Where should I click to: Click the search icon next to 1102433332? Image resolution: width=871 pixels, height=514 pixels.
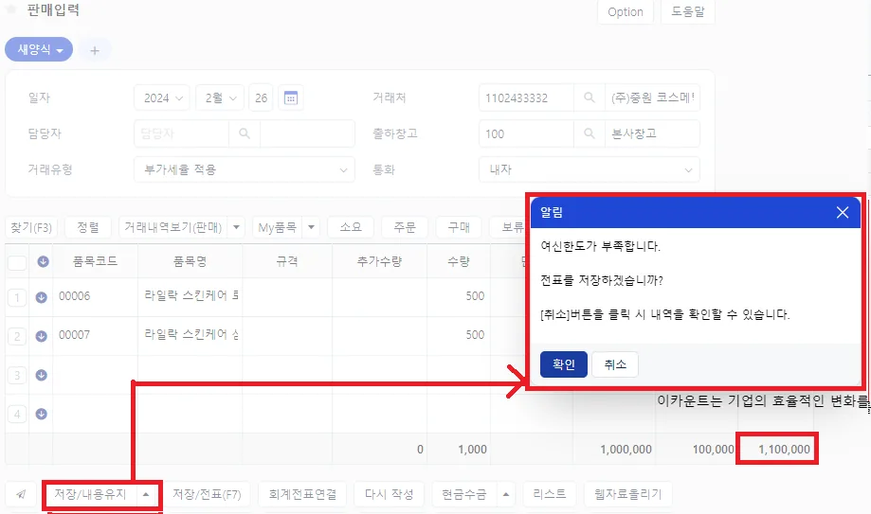point(590,97)
